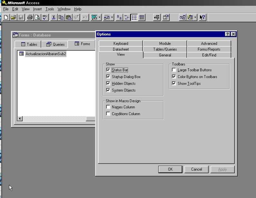Viewport: 256px width, 198px height.
Task: Open the OfficeLinks dropdown arrow
Action: click(x=99, y=17)
